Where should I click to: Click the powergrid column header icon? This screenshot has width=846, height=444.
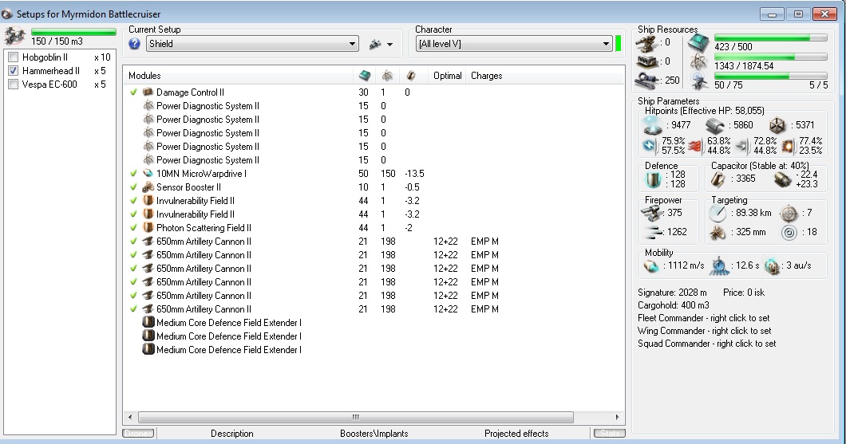point(387,76)
